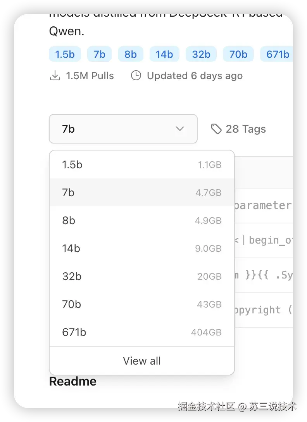Select the 8b blue tag chip

coord(131,54)
